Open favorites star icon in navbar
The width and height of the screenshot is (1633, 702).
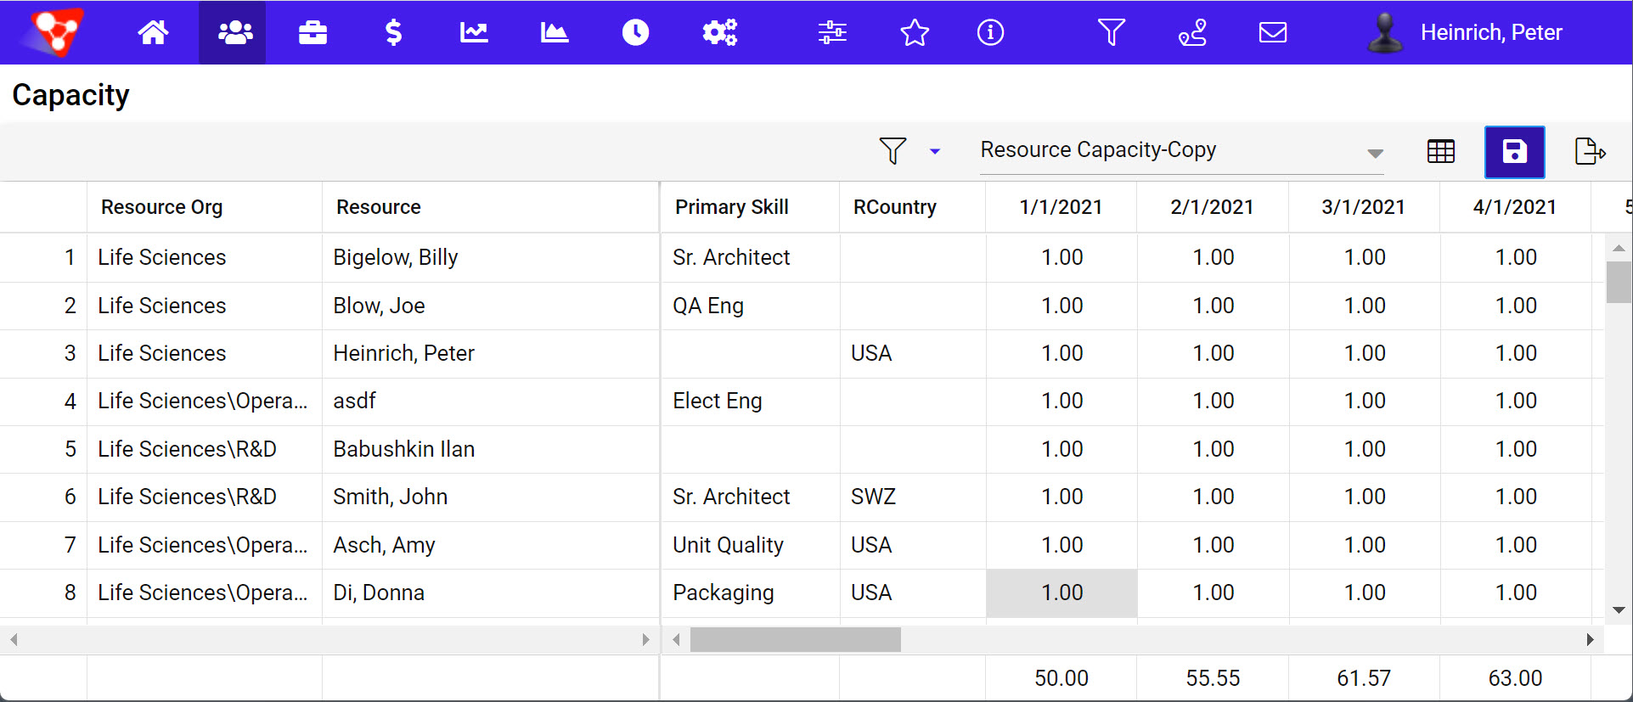point(915,32)
